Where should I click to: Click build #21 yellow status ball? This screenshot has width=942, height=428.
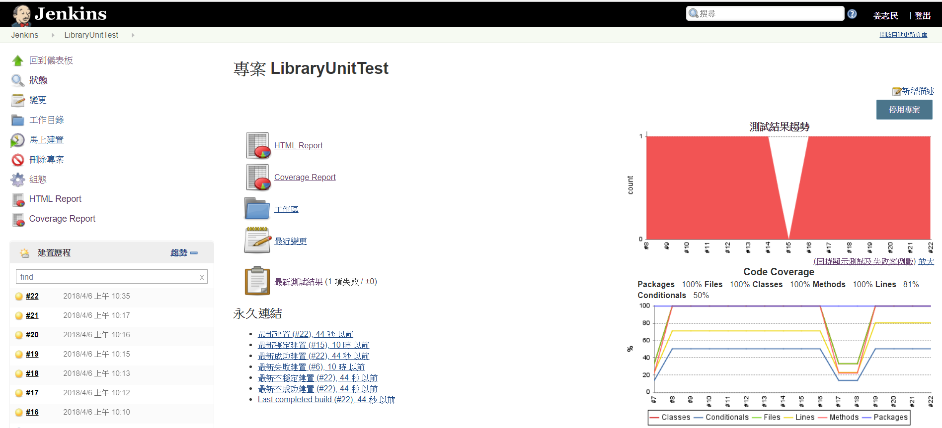[x=19, y=315]
